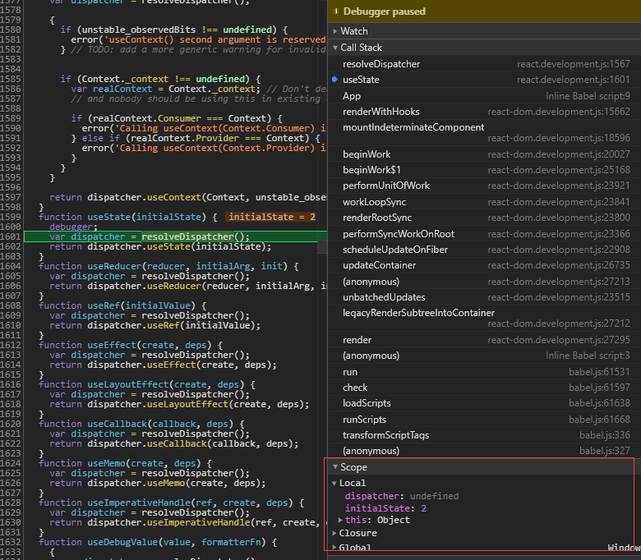Click resolveDispatcher() on highlighted line 1601

pos(196,236)
